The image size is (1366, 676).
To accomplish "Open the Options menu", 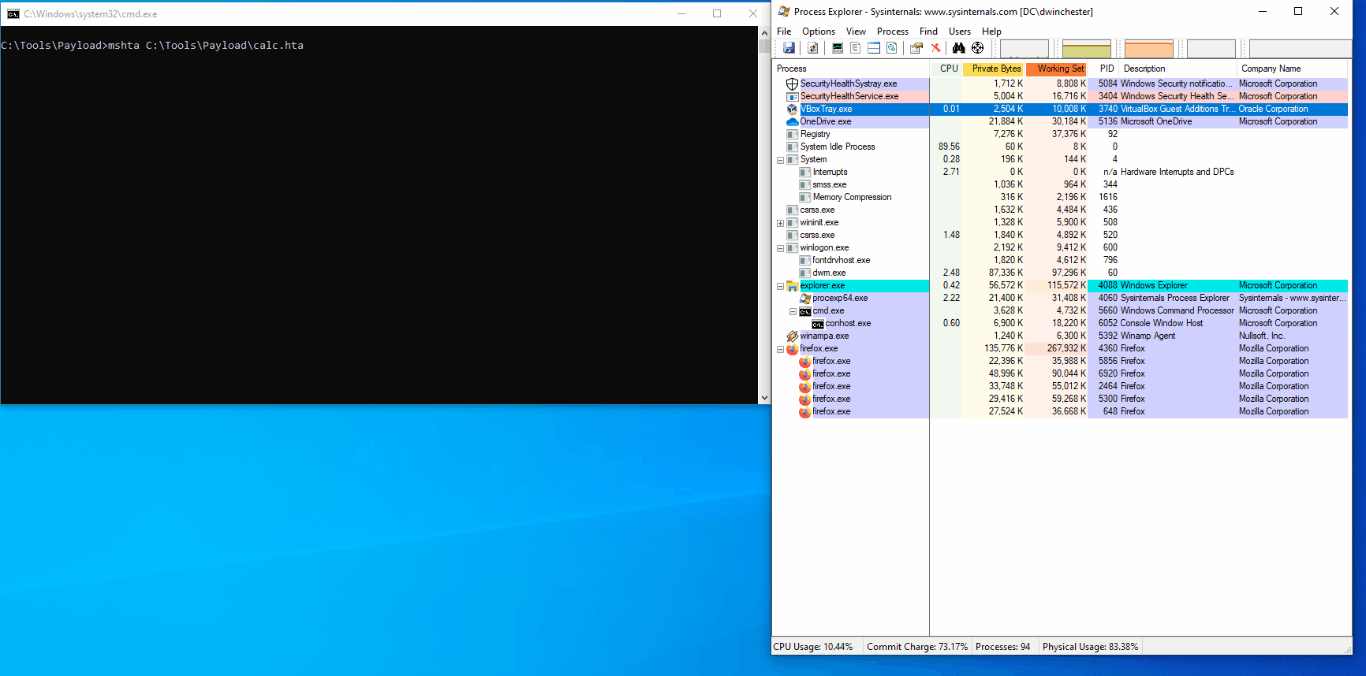I will coord(819,32).
